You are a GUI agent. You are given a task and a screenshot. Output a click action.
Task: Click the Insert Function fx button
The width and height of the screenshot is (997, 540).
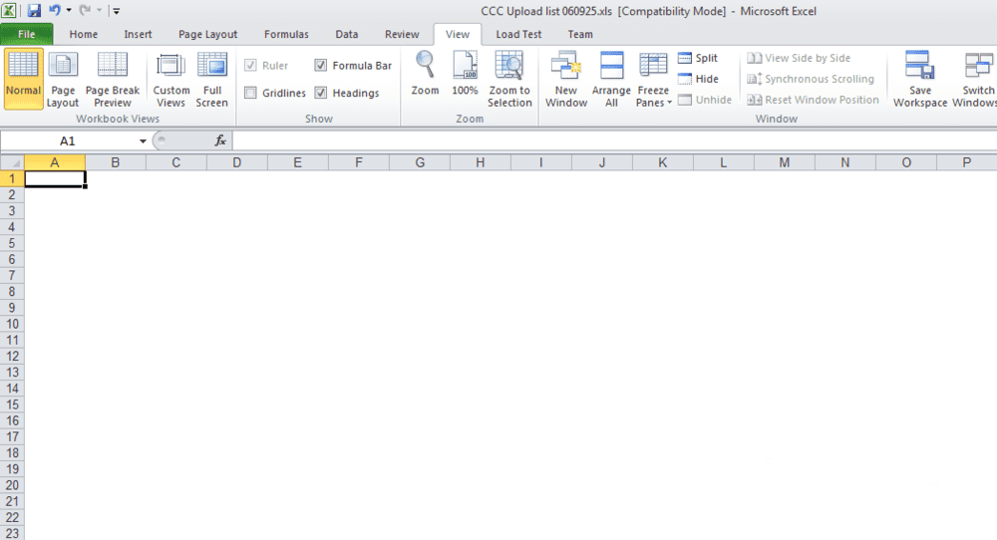[x=220, y=140]
